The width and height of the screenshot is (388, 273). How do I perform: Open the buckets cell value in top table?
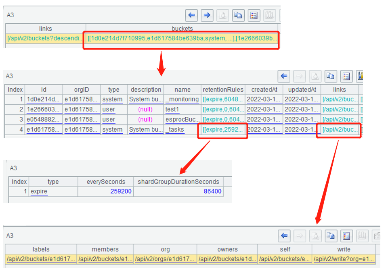[182, 39]
